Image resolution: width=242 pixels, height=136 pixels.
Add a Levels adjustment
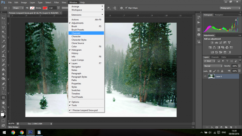click(217, 43)
